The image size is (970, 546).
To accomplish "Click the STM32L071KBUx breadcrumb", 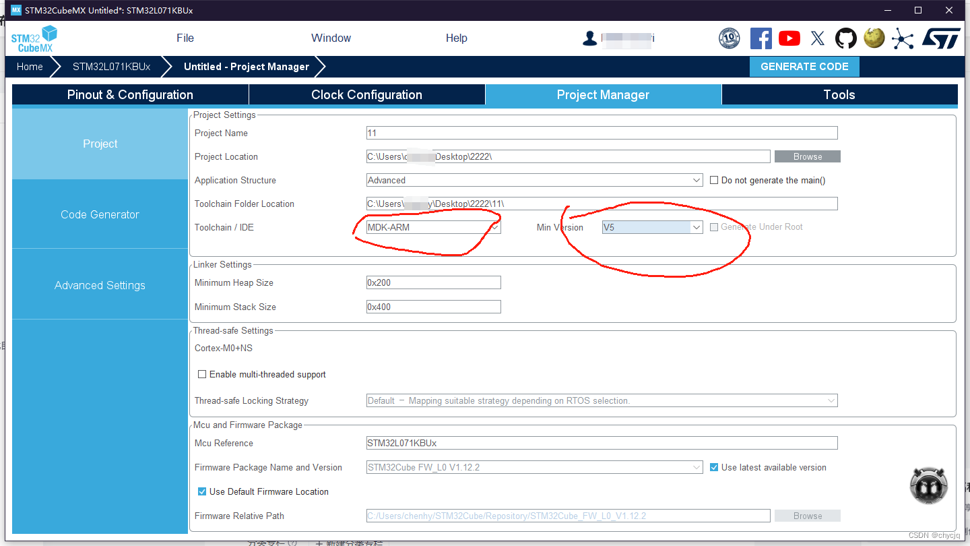I will (x=112, y=67).
